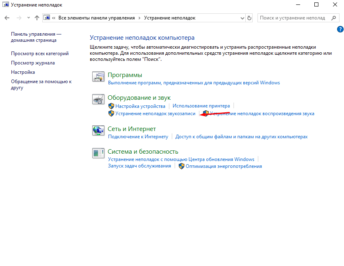
Task: Click the double-chevron at address bar start
Action: click(54, 18)
